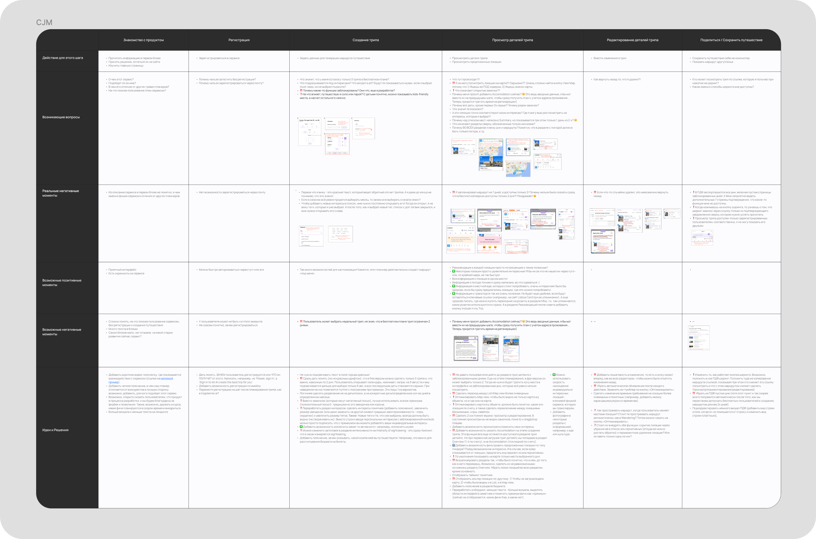This screenshot has height=539, width=816.
Task: Click 'Показать маршрут другу/семье' bullet
Action: 712,62
